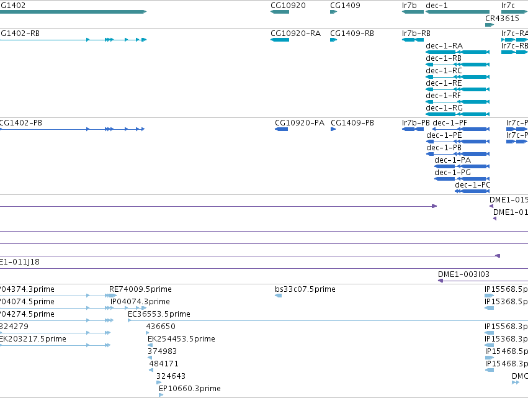Click the DME1-003I03 BAC feature
Viewport: 528px width, 398px height.
point(483,281)
